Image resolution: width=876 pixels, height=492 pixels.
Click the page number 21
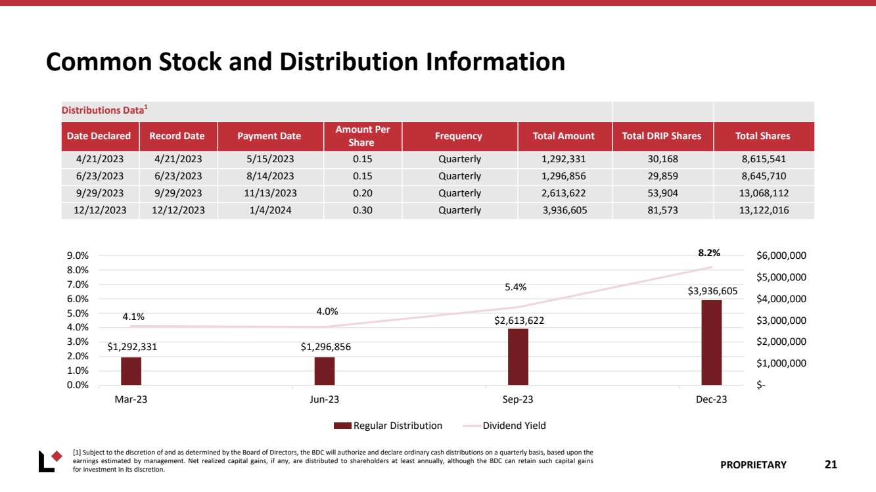coord(831,464)
